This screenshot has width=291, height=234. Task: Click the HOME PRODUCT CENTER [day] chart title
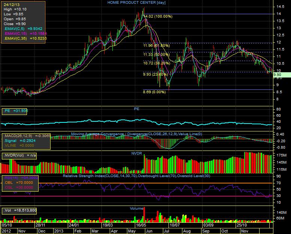(x=136, y=2)
